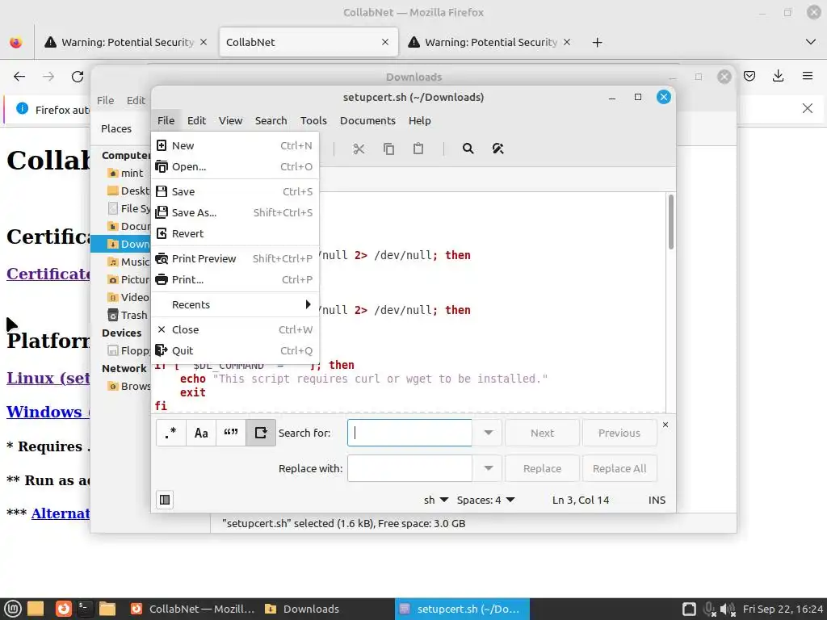This screenshot has height=620, width=827.
Task: Click the Copy icon in editor toolbar
Action: [x=388, y=149]
